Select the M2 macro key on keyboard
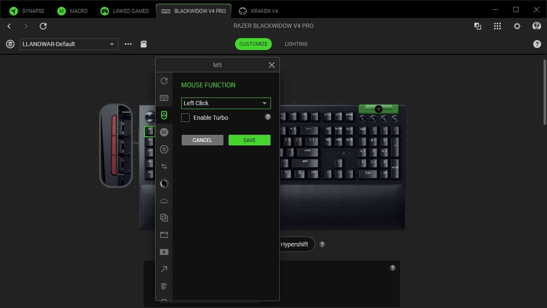547x308 pixels. point(150,163)
